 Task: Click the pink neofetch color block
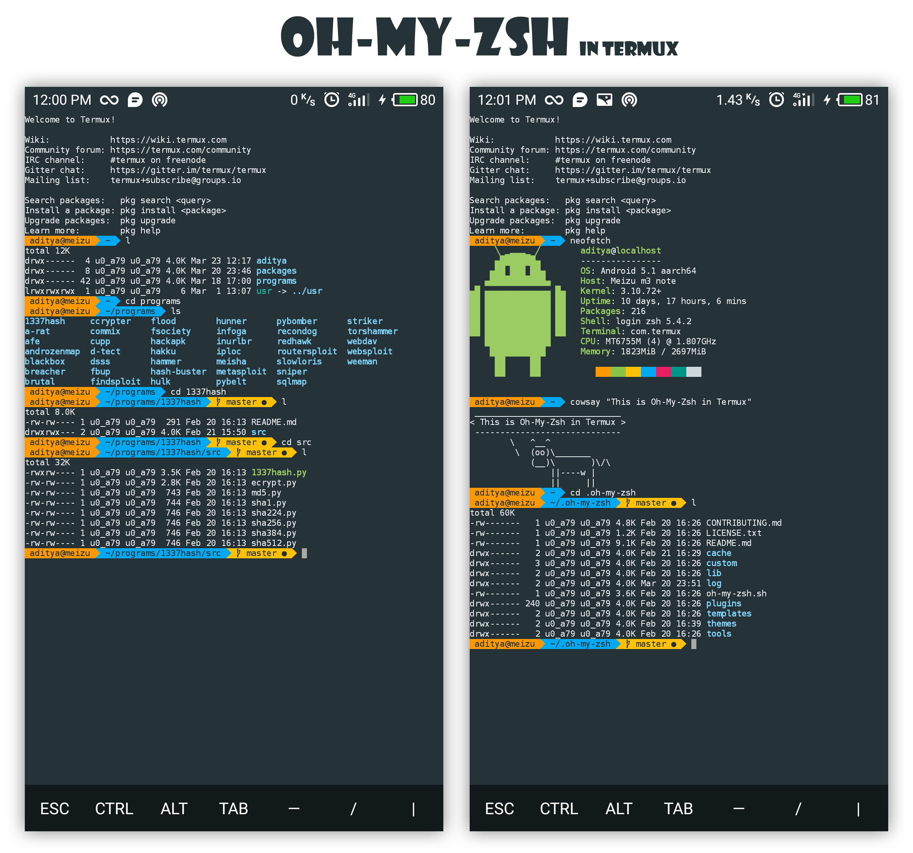[663, 372]
